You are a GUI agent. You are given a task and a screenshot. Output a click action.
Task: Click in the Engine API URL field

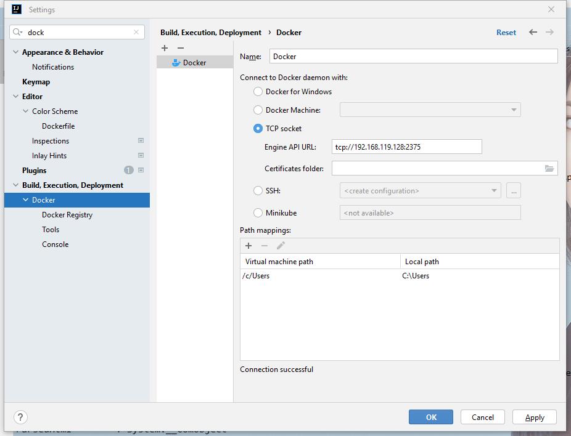click(x=407, y=147)
